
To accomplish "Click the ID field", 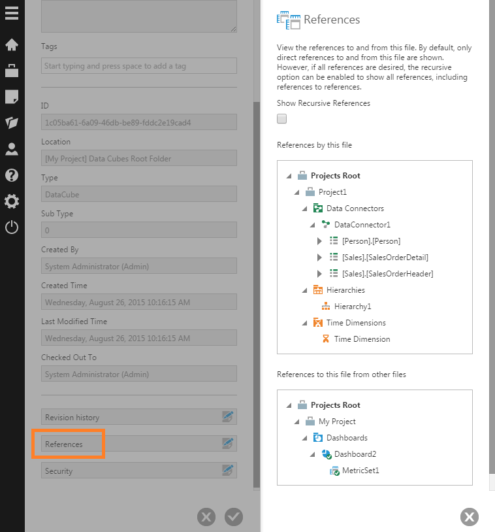I will click(139, 122).
